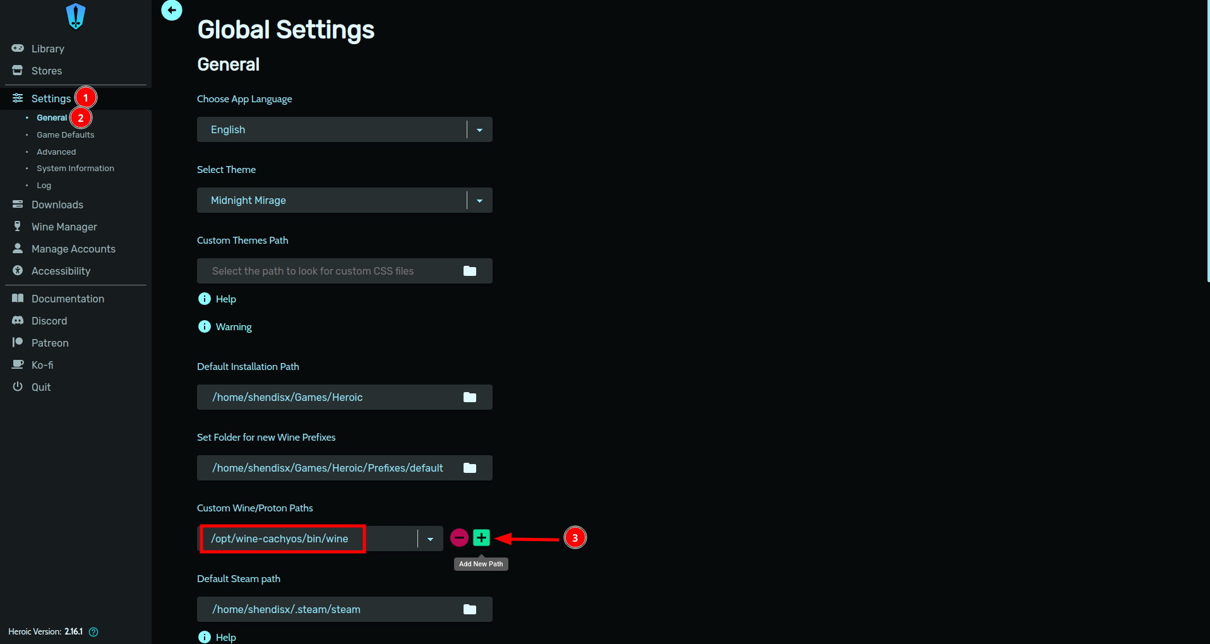Click the green Add New Path button
This screenshot has height=644, width=1210.
481,538
